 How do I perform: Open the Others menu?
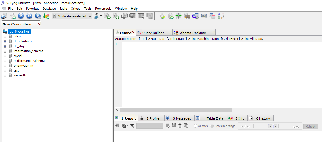(76, 9)
